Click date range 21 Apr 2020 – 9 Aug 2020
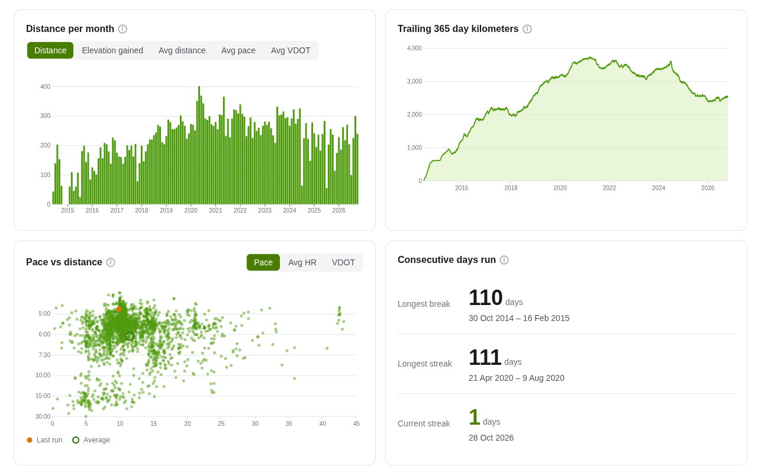 pyautogui.click(x=517, y=378)
